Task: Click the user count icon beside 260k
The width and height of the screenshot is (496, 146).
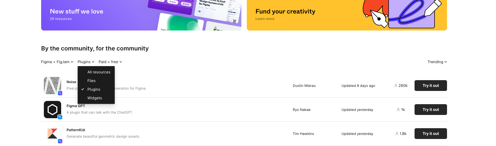Action: (x=396, y=86)
